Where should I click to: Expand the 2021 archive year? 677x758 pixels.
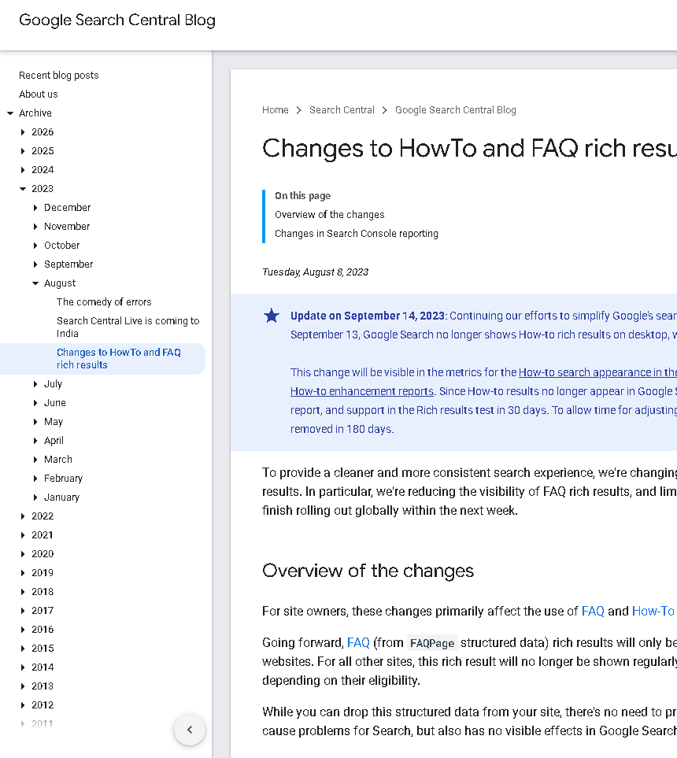point(23,534)
